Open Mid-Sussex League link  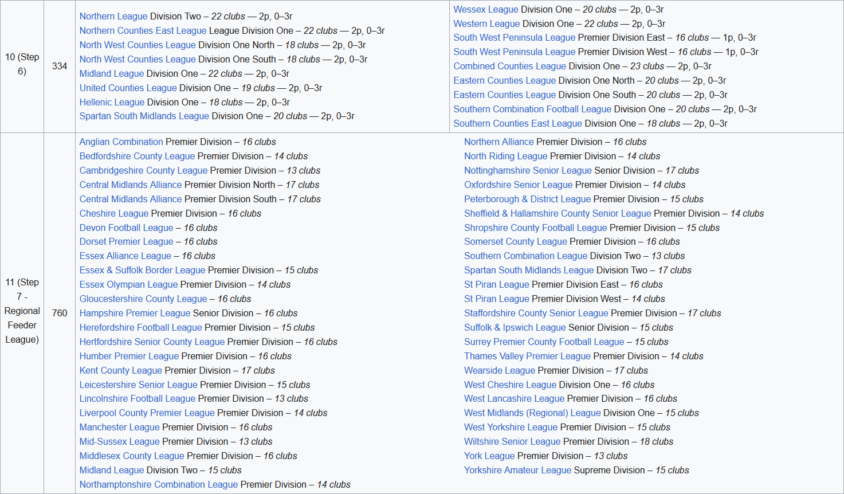(x=120, y=442)
